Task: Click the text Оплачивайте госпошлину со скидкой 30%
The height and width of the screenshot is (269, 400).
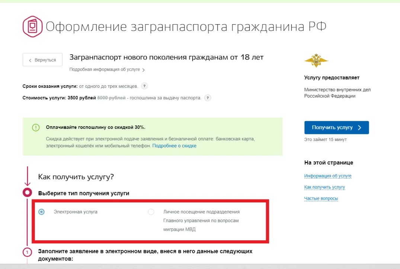Action: coord(96,127)
